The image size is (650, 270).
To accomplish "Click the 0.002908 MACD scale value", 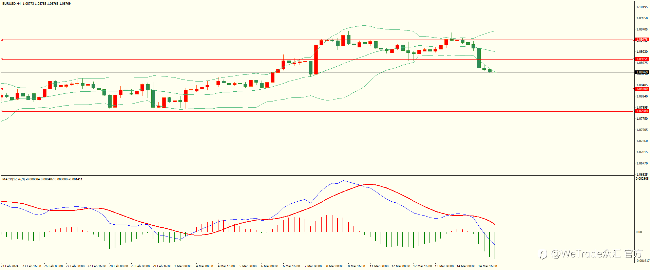I will (x=642, y=179).
